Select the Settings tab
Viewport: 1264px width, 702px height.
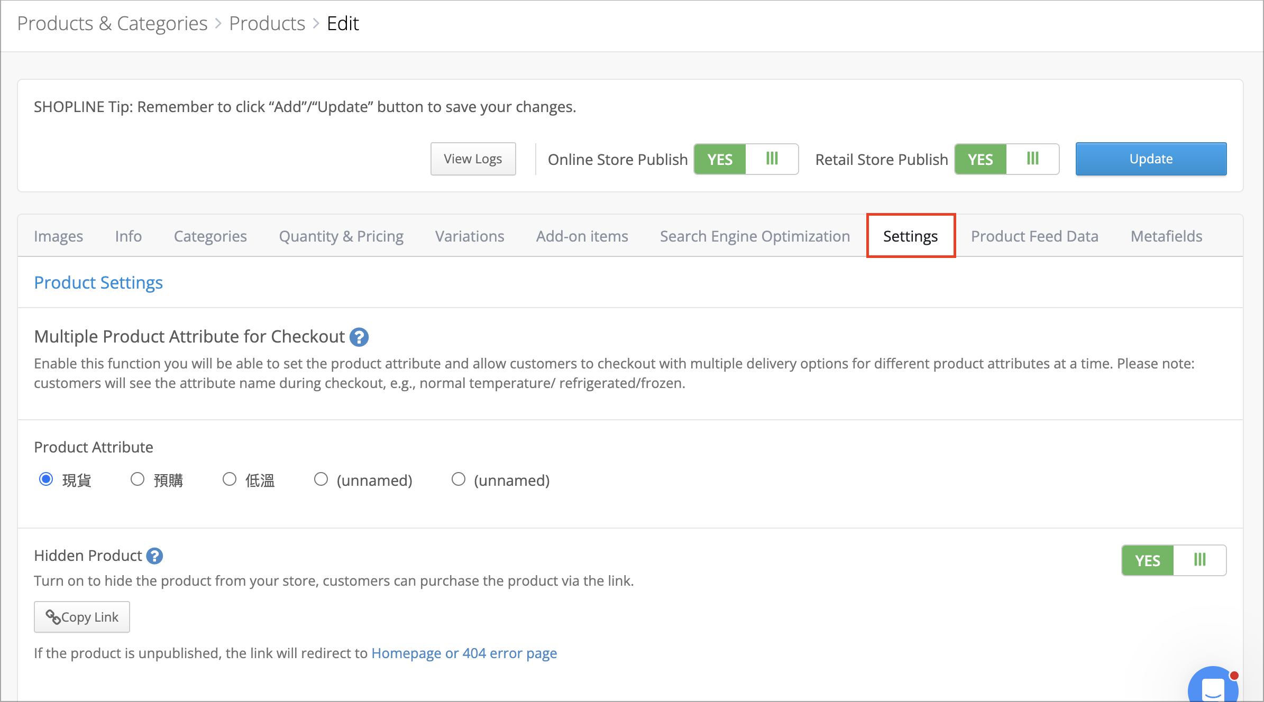click(x=910, y=236)
